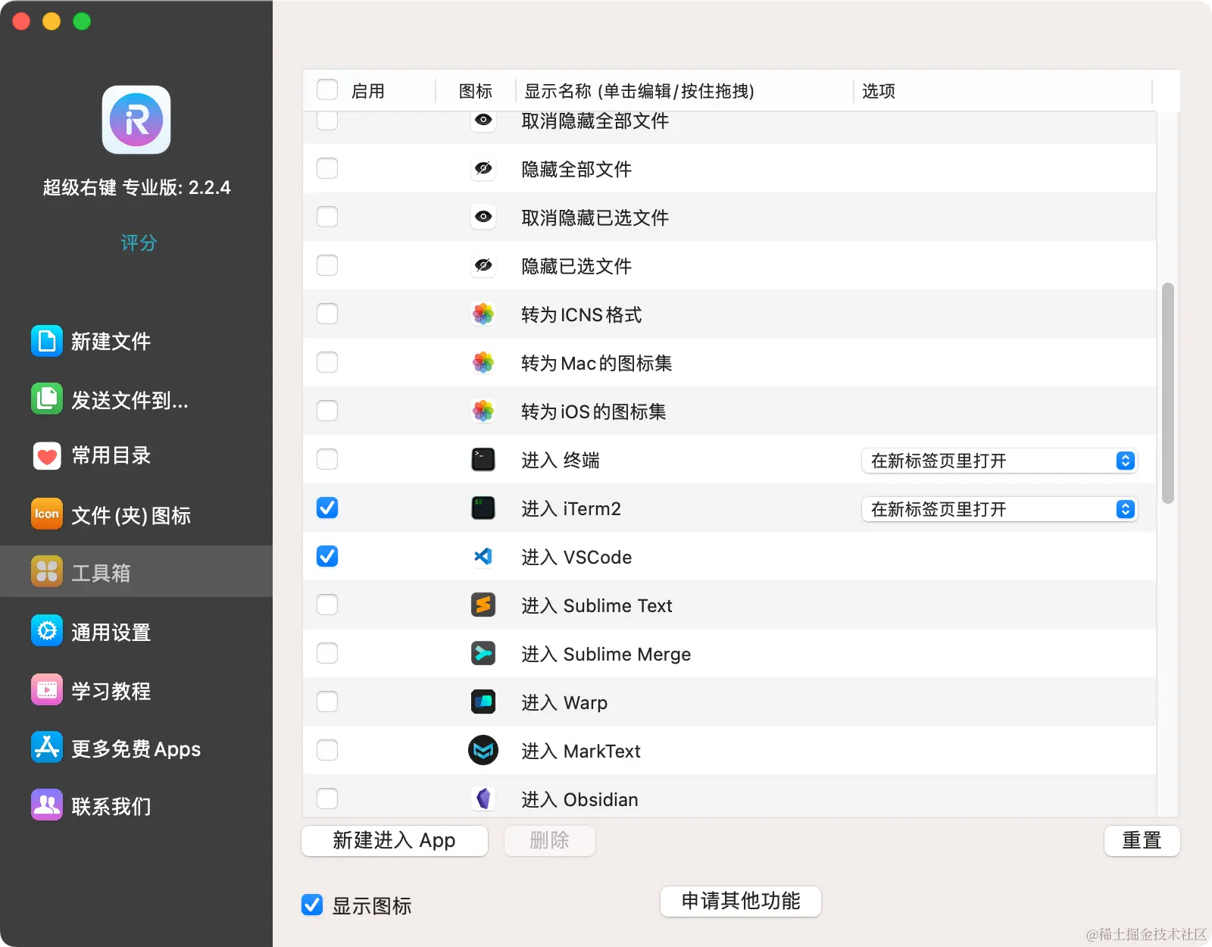
Task: Enable the 进入 MarkText checkbox
Action: (x=327, y=750)
